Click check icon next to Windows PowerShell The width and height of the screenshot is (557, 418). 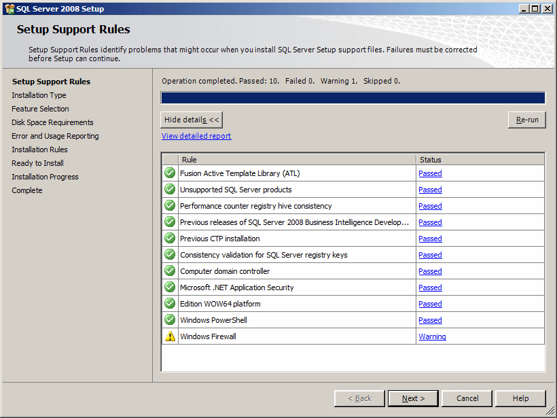point(170,320)
